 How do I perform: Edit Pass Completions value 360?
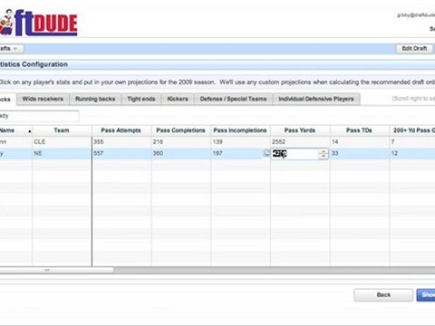click(x=180, y=153)
